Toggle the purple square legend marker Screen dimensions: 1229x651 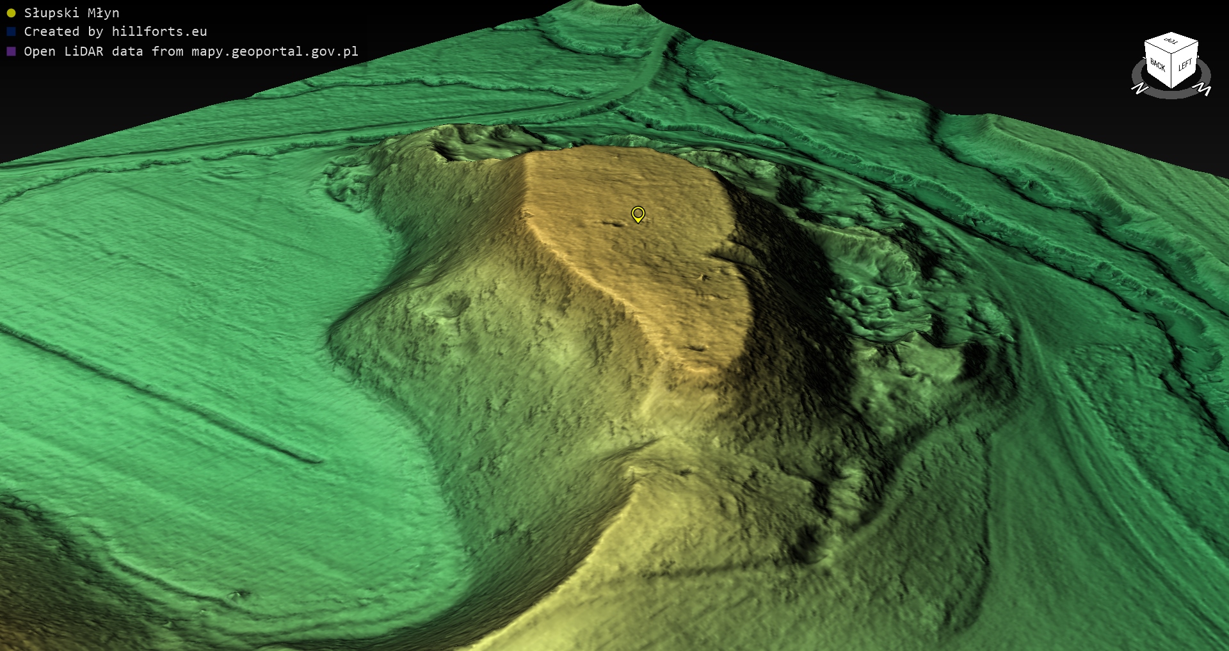click(x=11, y=52)
